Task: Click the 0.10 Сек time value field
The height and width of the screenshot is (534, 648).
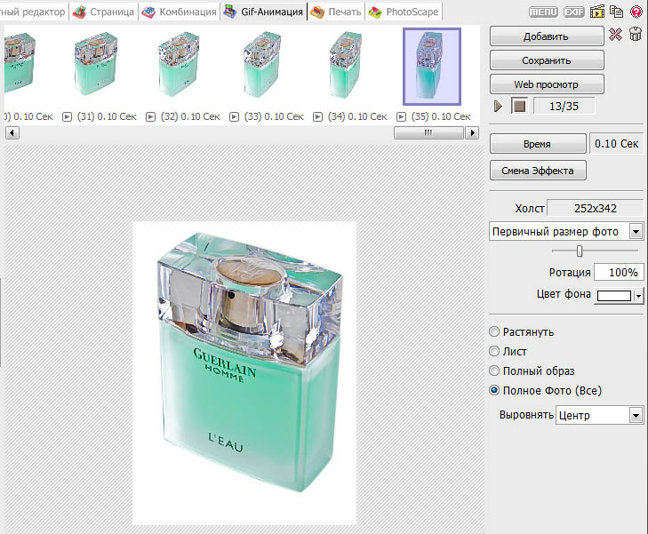Action: pos(616,144)
